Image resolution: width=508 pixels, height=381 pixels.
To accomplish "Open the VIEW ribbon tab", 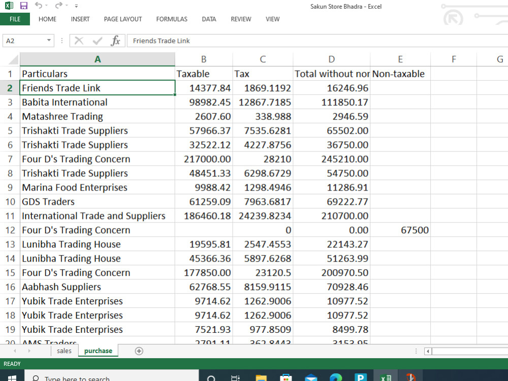I will (272, 19).
